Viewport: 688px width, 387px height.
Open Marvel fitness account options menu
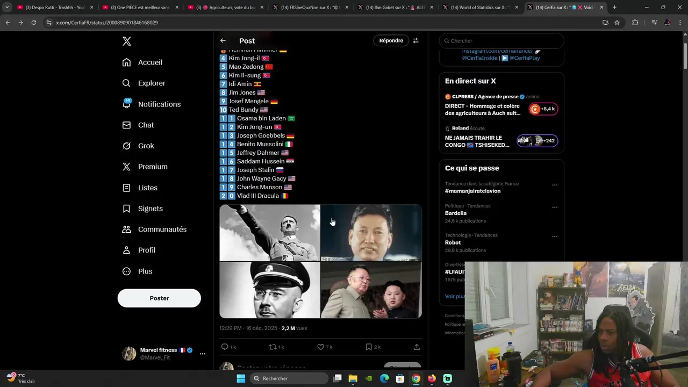tap(202, 354)
